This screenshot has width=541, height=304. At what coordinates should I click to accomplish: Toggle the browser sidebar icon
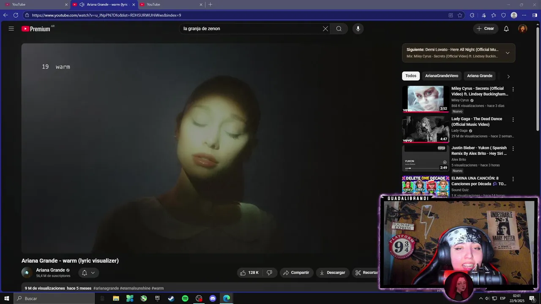535,15
